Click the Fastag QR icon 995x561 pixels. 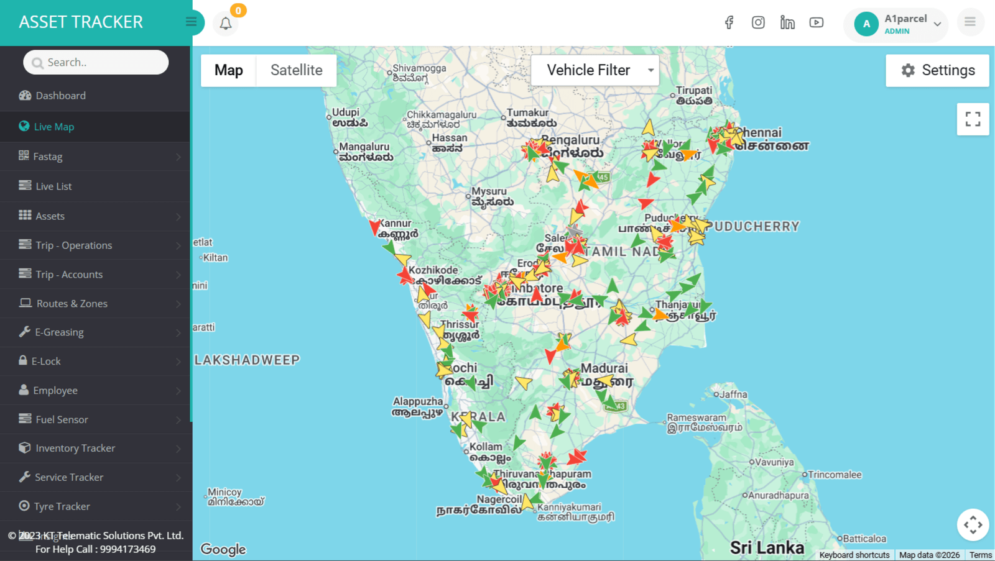(24, 155)
